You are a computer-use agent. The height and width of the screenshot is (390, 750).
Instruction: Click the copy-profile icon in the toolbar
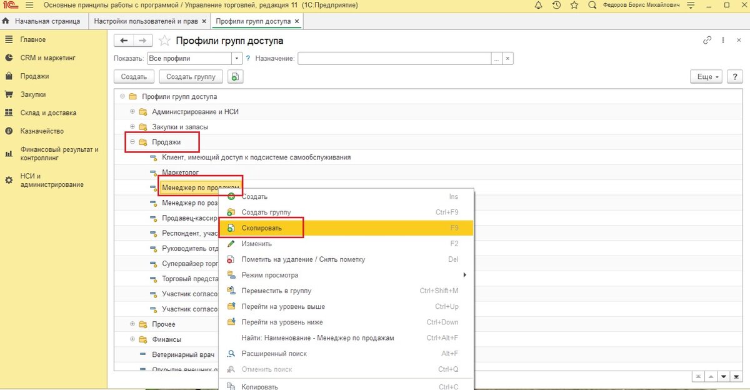click(x=235, y=76)
